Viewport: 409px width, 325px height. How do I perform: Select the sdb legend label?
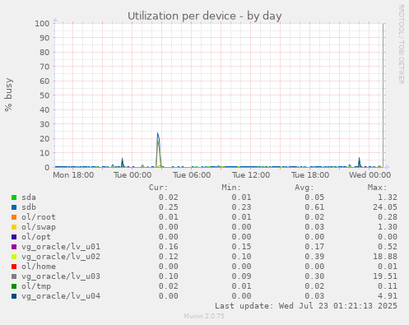coord(29,207)
